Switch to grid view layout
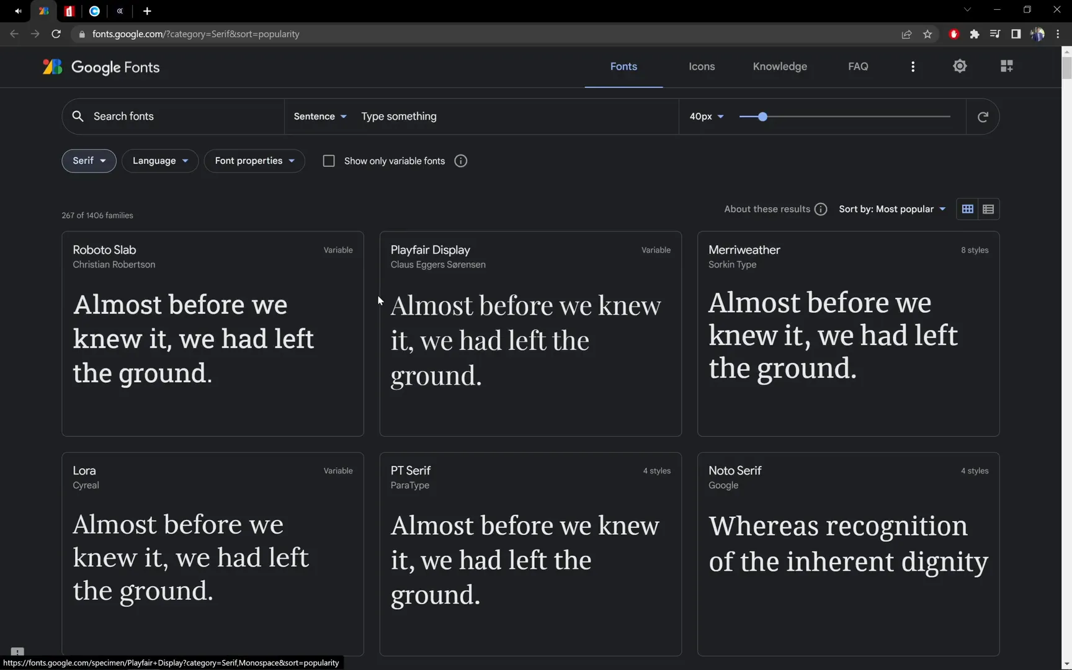 967,209
